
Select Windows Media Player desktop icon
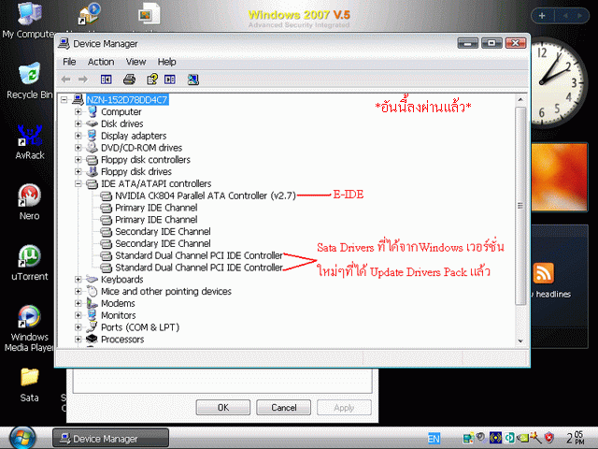(29, 328)
